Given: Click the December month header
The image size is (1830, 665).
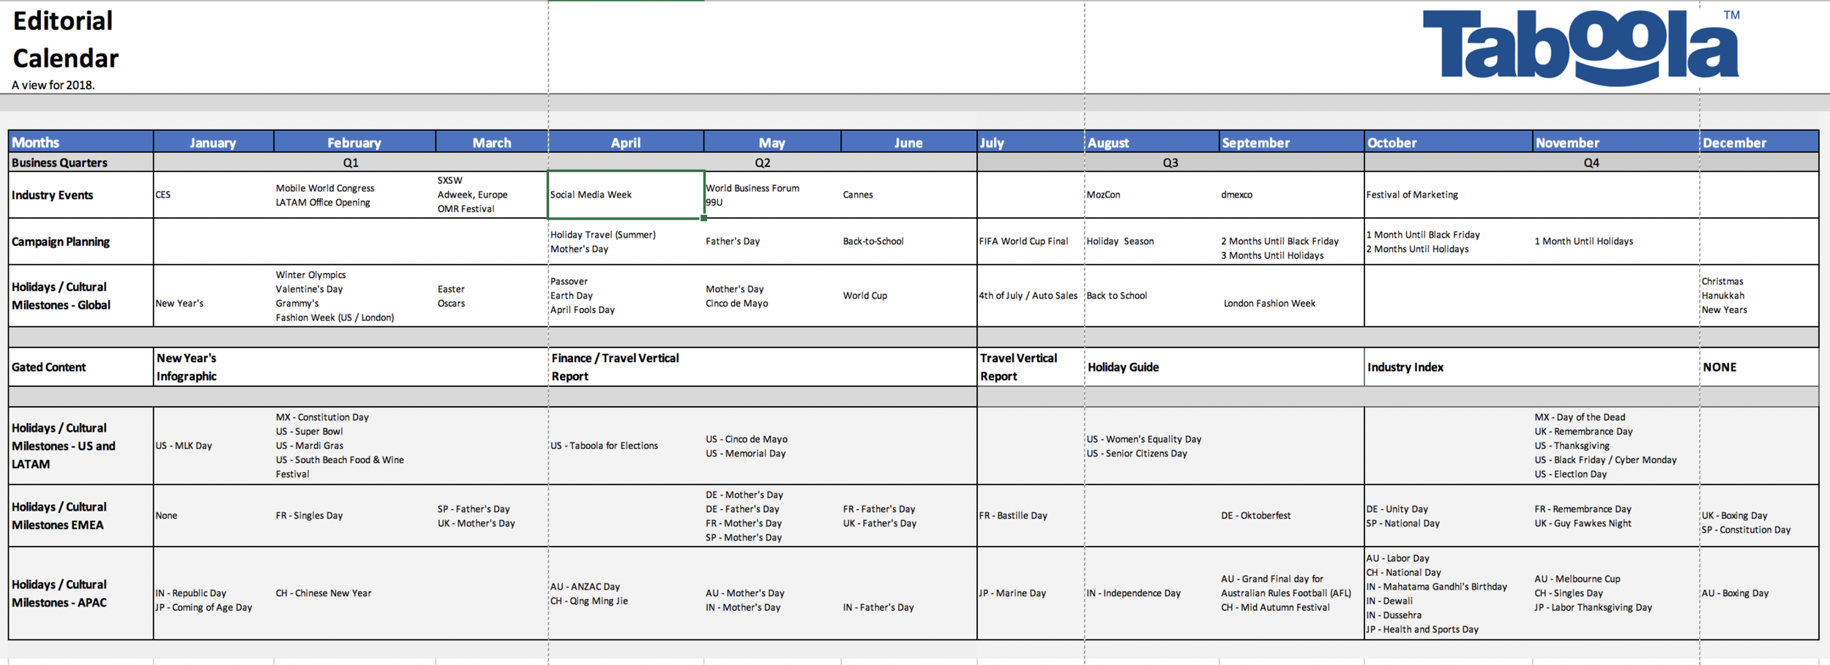Looking at the screenshot, I should click(x=1759, y=142).
